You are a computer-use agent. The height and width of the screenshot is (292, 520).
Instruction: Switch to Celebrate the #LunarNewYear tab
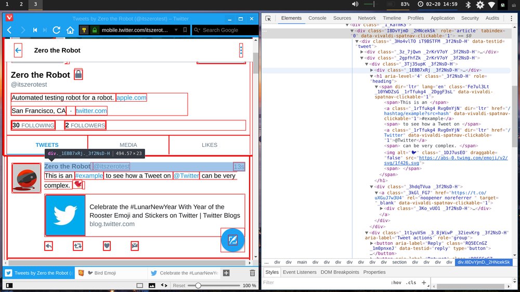[184, 273]
